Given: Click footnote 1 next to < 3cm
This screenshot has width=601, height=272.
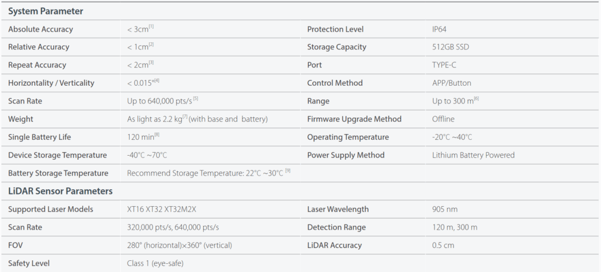Looking at the screenshot, I should click(x=151, y=27).
